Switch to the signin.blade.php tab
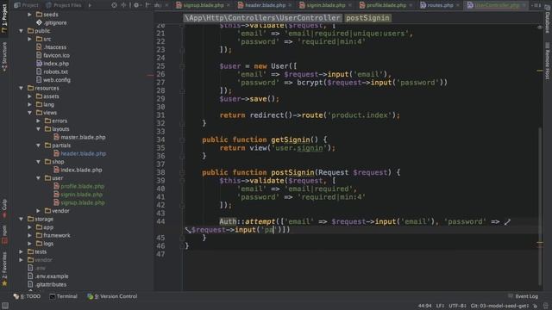The image size is (552, 310). 326,5
